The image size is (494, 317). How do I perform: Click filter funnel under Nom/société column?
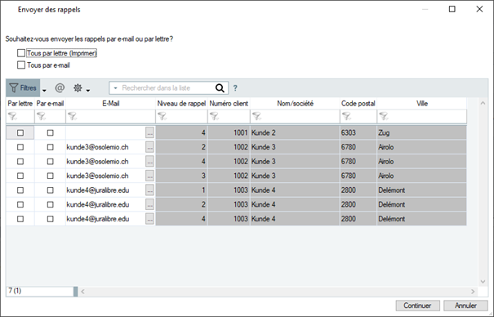(x=256, y=116)
